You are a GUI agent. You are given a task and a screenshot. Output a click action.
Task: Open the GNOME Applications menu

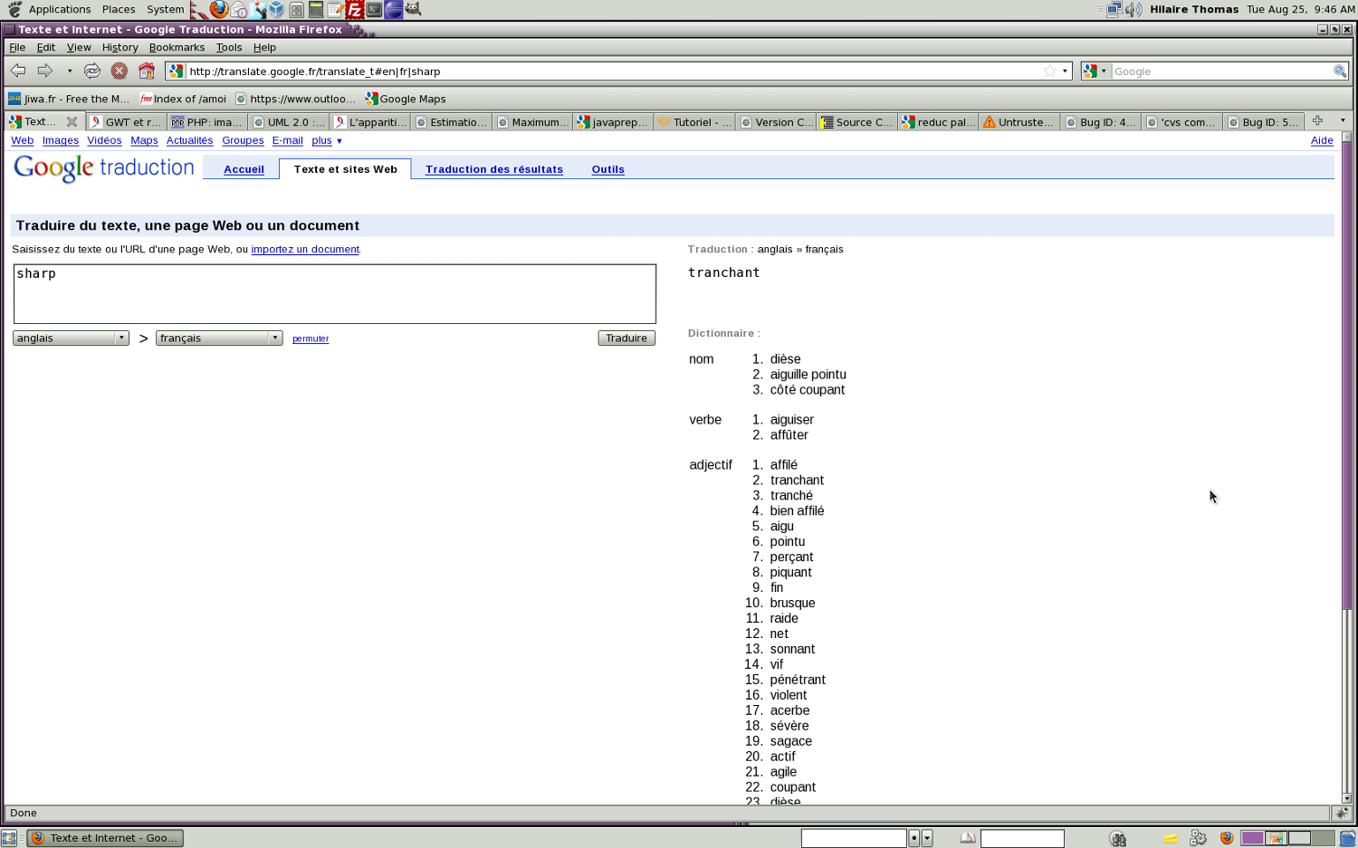point(60,9)
